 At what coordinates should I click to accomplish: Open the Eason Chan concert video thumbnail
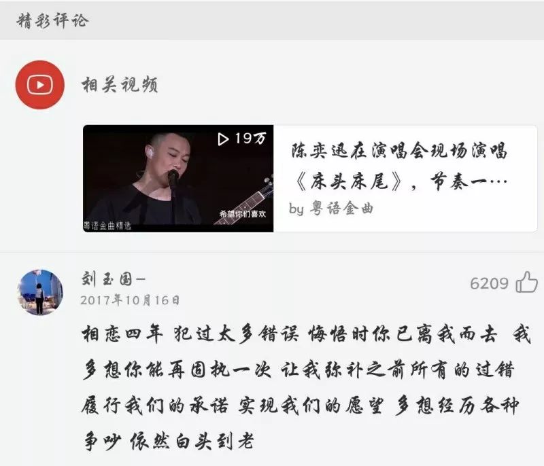178,179
